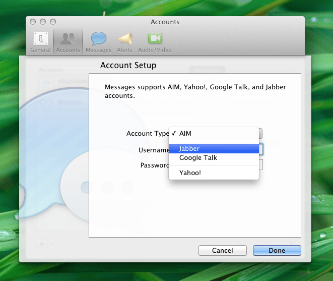Select the Accounts toolbar icon

(68, 42)
